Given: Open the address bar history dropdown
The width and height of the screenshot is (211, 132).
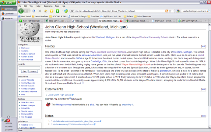Looking at the screenshot, I should pyautogui.click(x=173, y=11).
